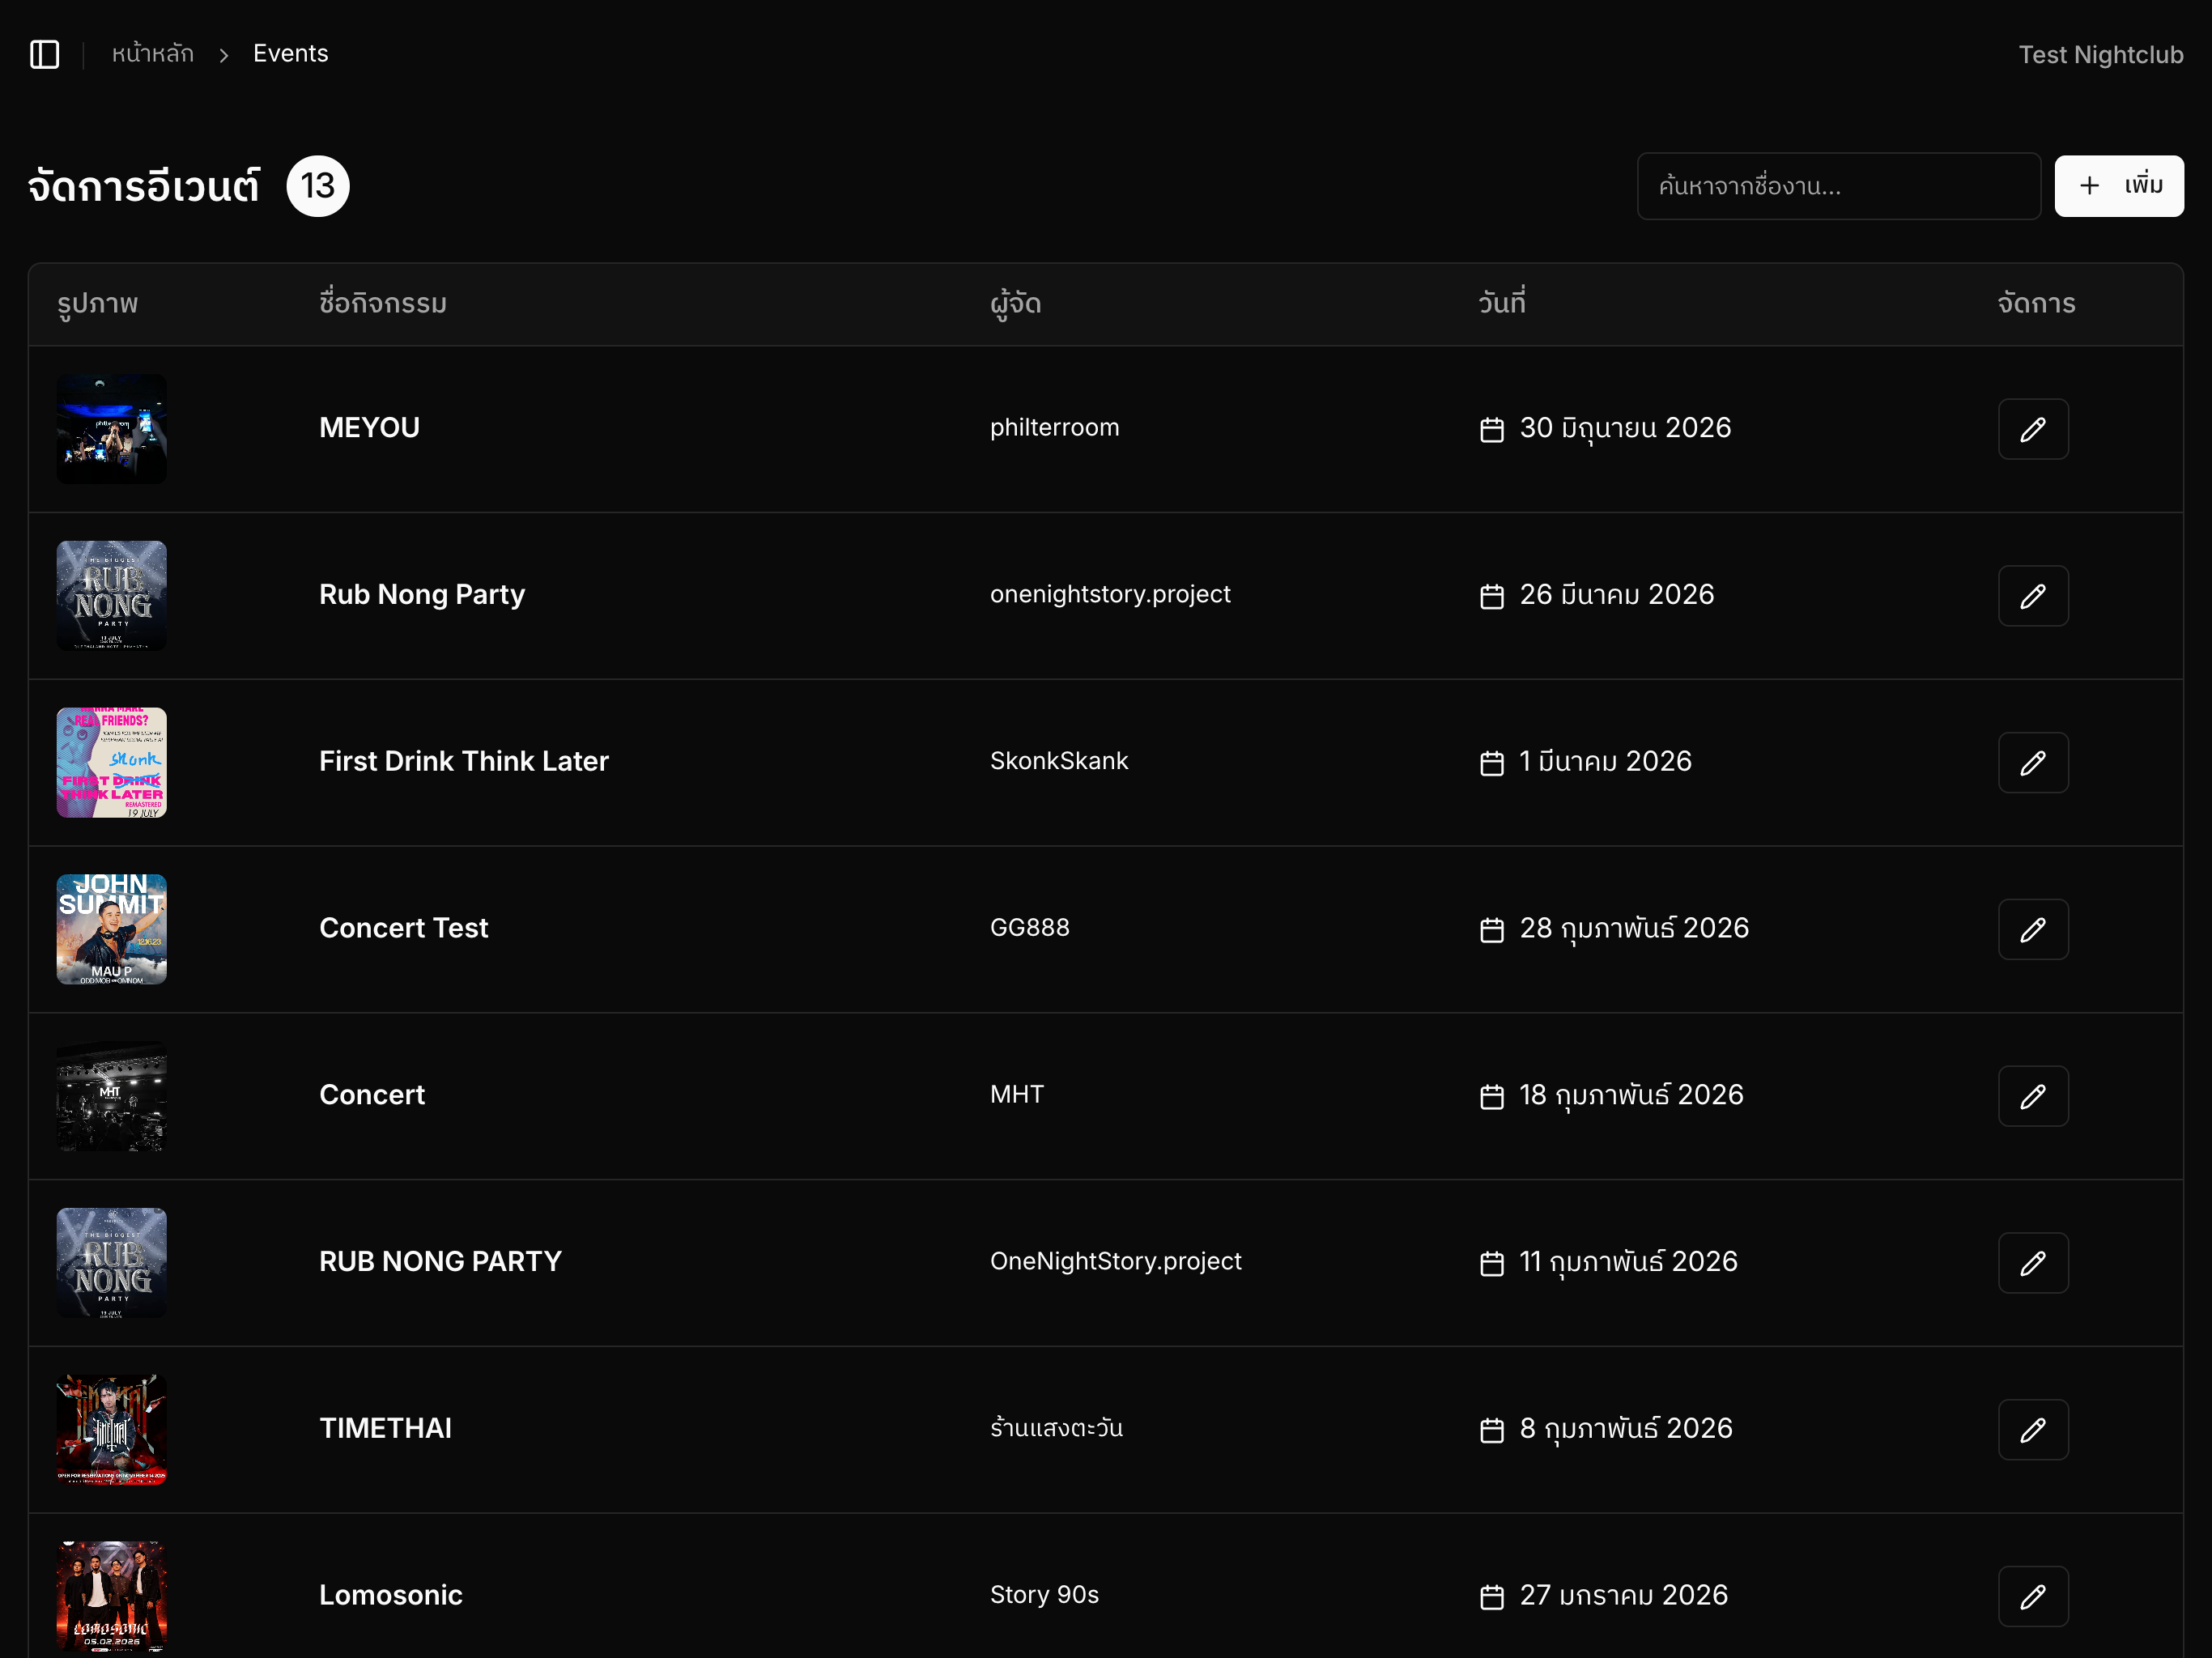Screen dimensions: 2212x1658
Task: Edit RUB NONG PARTY by OneNightStory.project
Action: [2033, 1263]
